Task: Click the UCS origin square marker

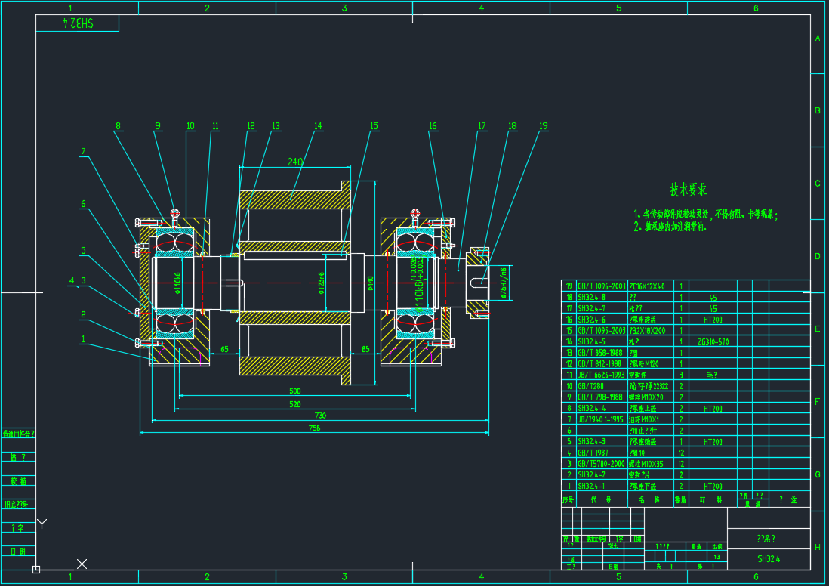Action: [x=36, y=570]
